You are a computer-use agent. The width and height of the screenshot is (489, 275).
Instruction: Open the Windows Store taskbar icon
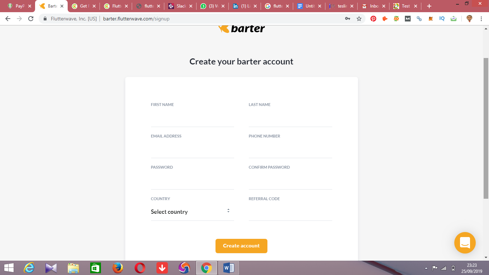point(96,268)
